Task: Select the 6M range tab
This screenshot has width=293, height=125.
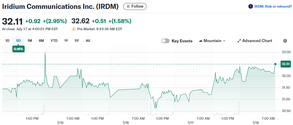Action: [x=41, y=41]
